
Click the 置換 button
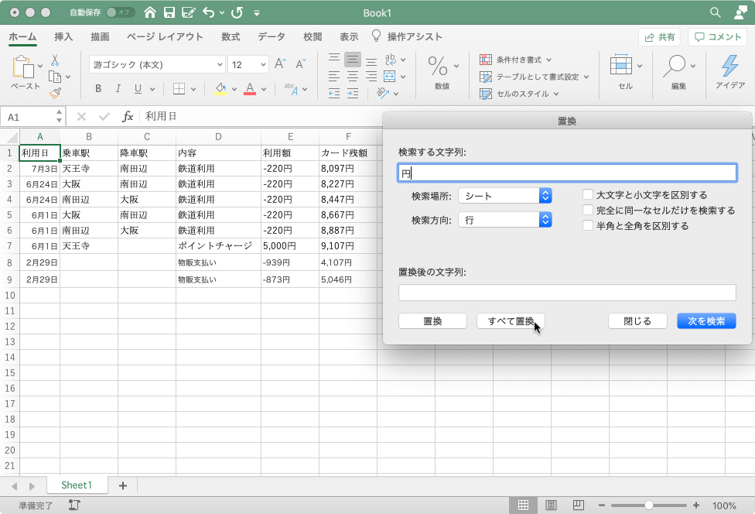coord(432,320)
